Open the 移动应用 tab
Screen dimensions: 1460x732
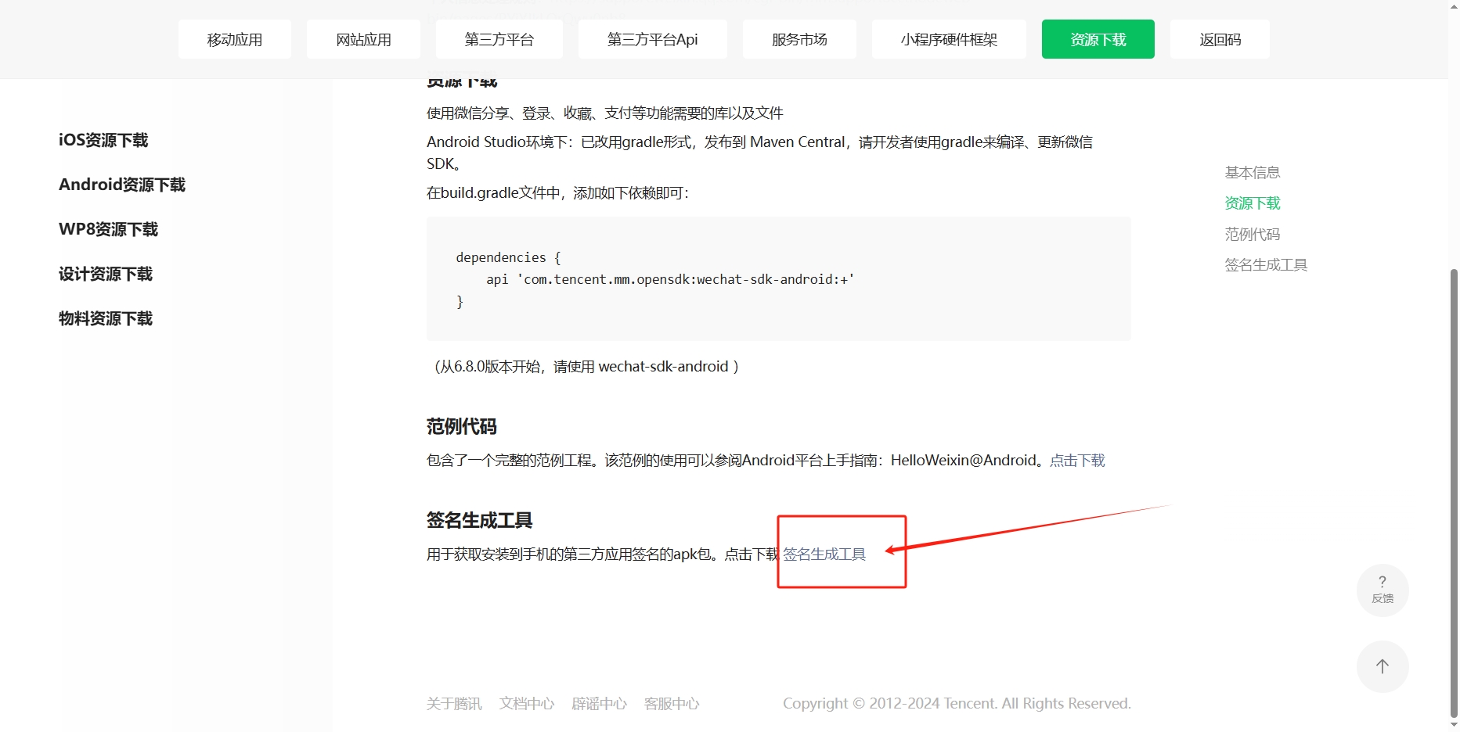tap(234, 40)
